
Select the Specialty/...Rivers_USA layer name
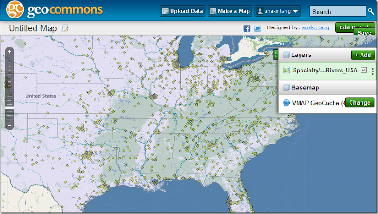coord(325,70)
